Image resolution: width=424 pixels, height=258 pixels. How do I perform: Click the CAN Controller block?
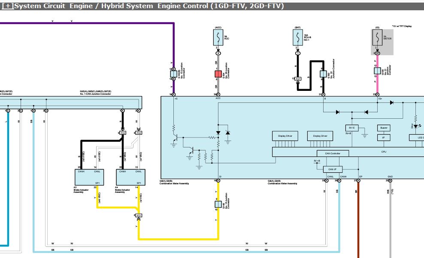(333, 153)
